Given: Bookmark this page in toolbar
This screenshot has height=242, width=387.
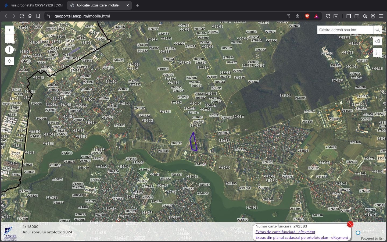Looking at the screenshot, I should click(38, 16).
